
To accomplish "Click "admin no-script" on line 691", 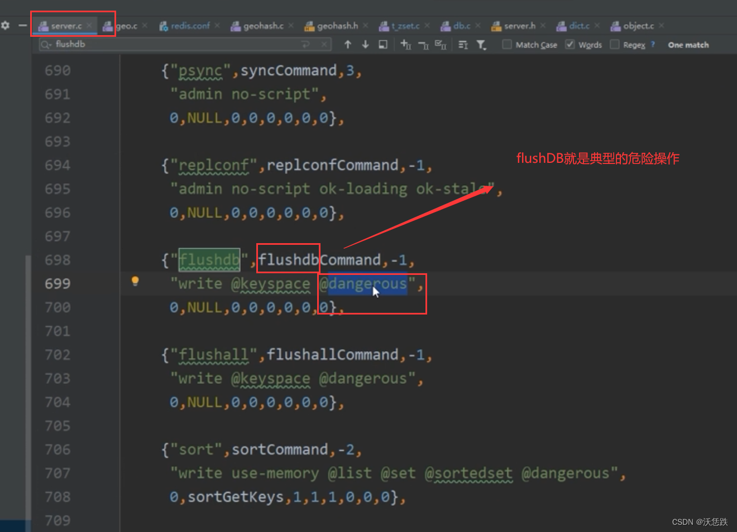I will tap(245, 94).
